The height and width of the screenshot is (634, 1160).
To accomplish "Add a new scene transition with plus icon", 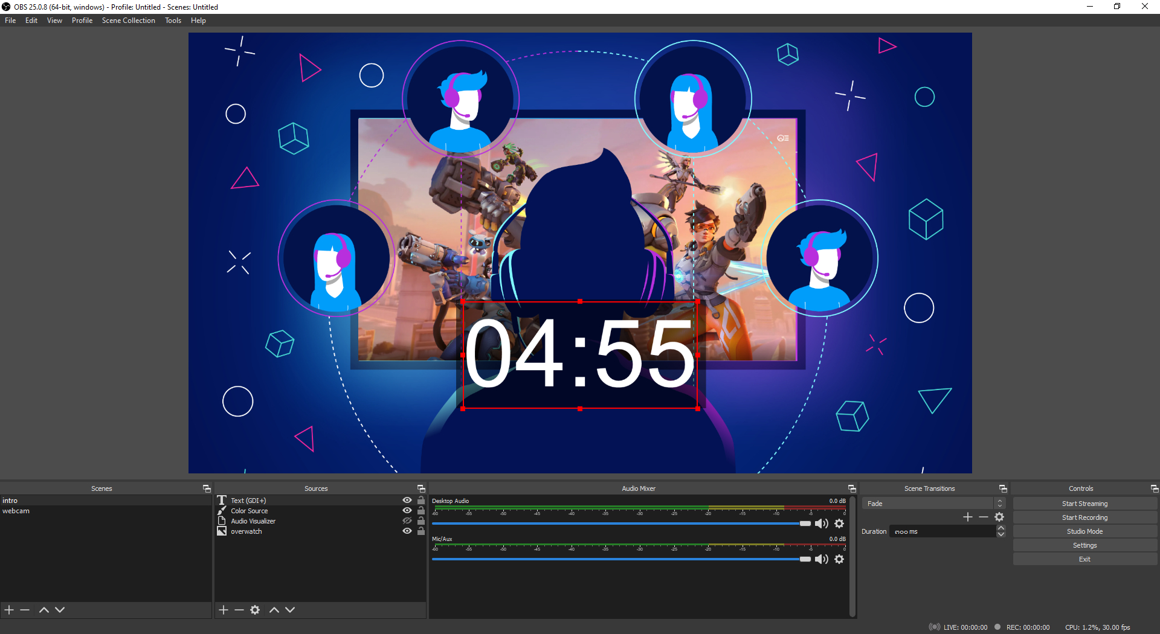I will pyautogui.click(x=967, y=517).
